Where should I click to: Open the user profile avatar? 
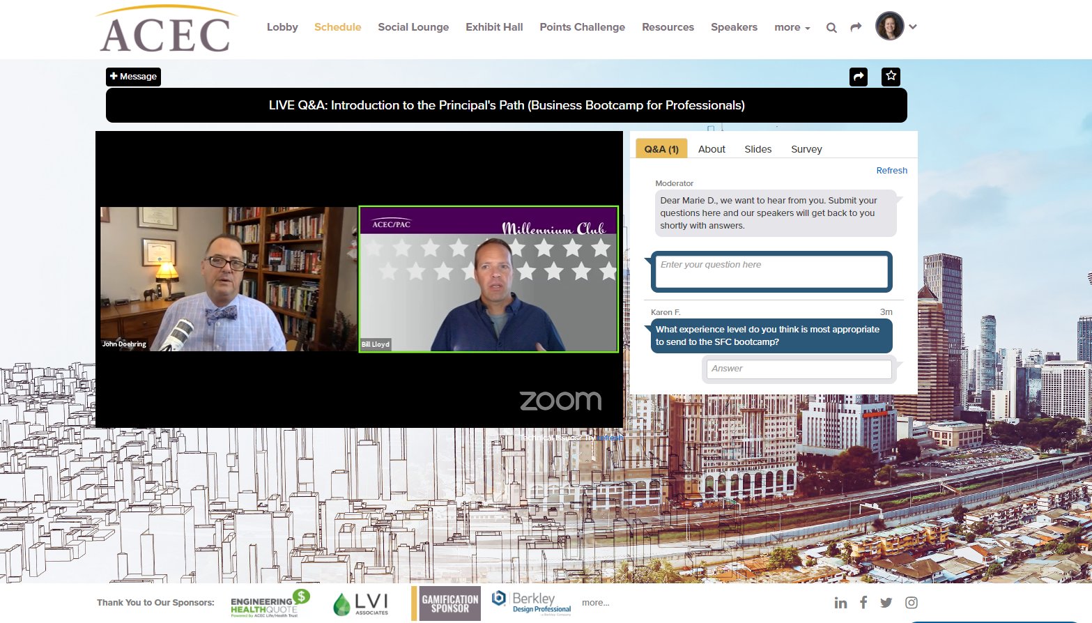pyautogui.click(x=889, y=26)
